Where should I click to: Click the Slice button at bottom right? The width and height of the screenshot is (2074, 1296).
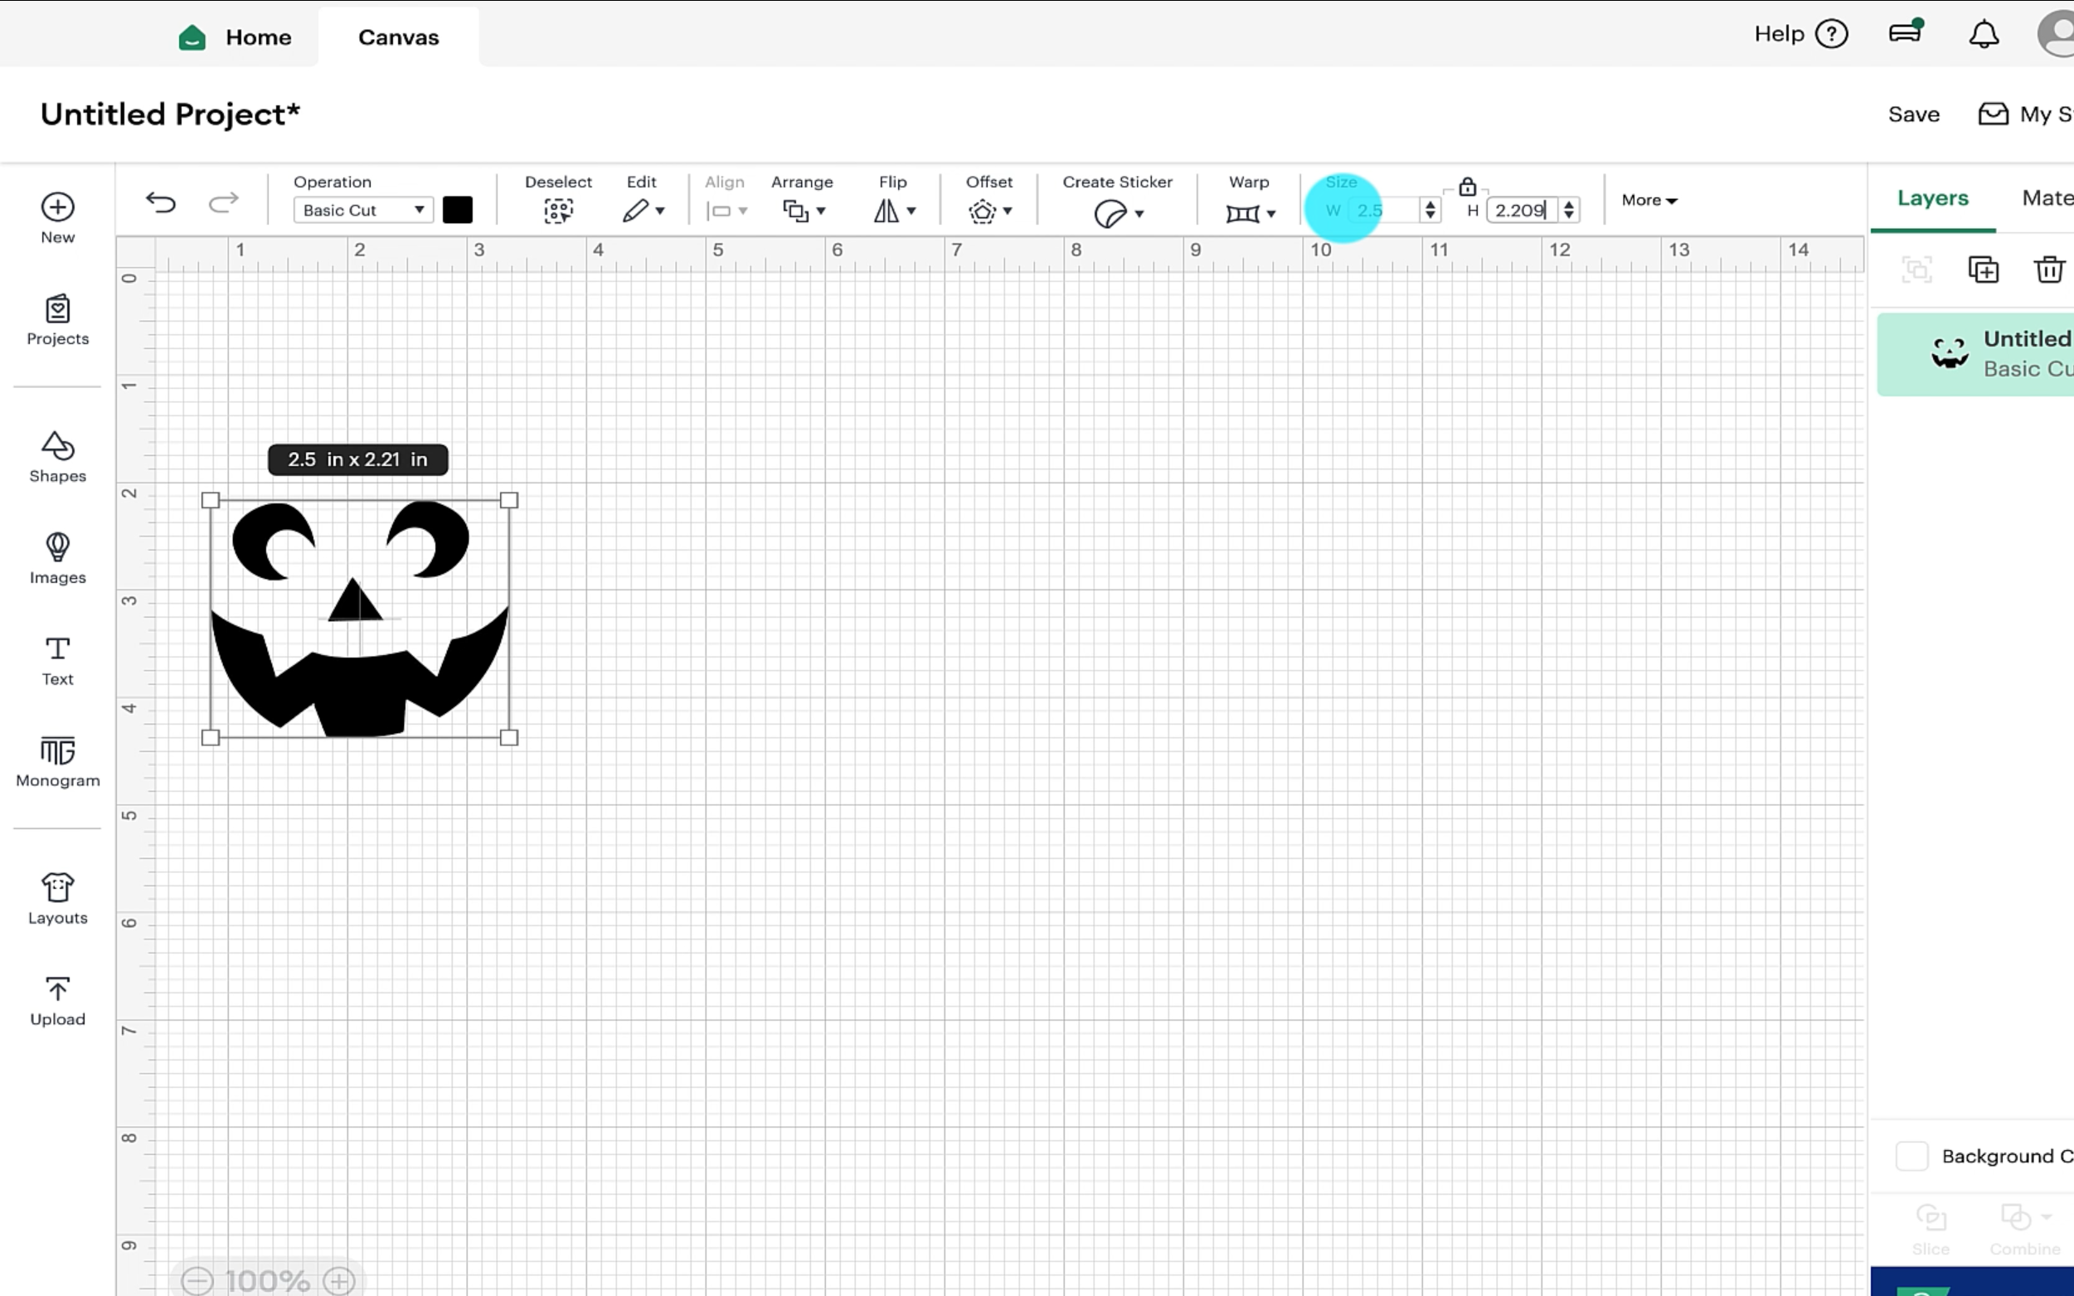pyautogui.click(x=1931, y=1219)
